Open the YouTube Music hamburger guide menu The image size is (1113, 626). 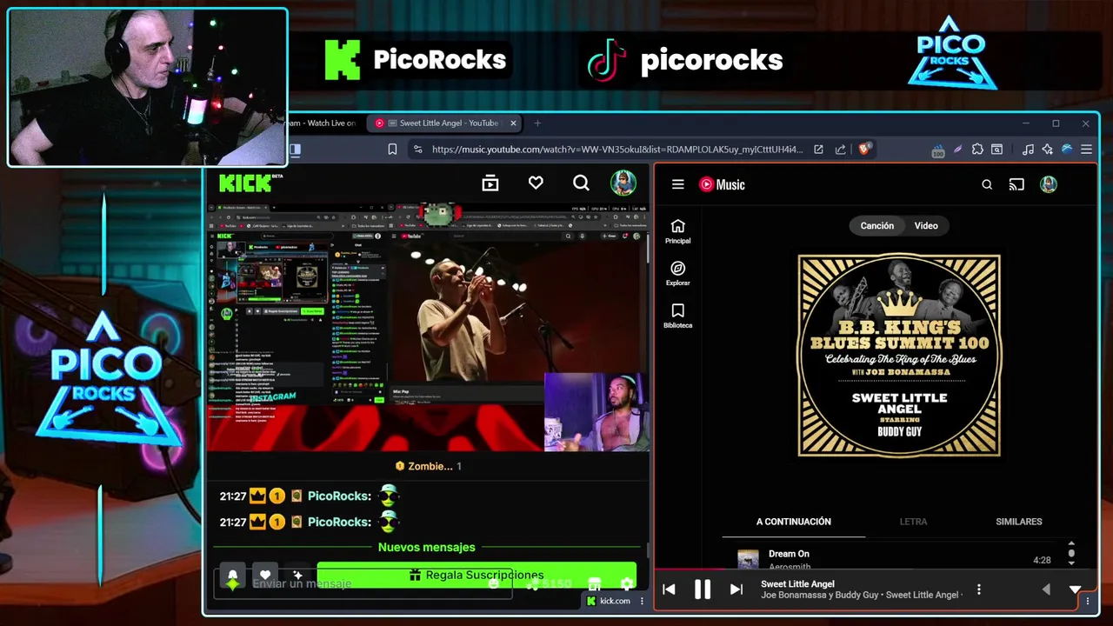[678, 184]
